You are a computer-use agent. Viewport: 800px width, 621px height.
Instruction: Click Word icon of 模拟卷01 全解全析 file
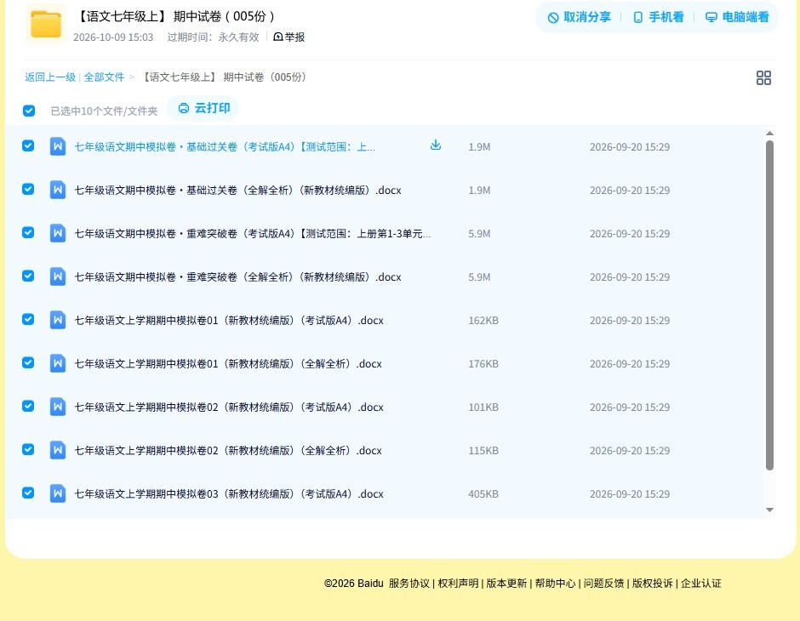[x=58, y=363]
